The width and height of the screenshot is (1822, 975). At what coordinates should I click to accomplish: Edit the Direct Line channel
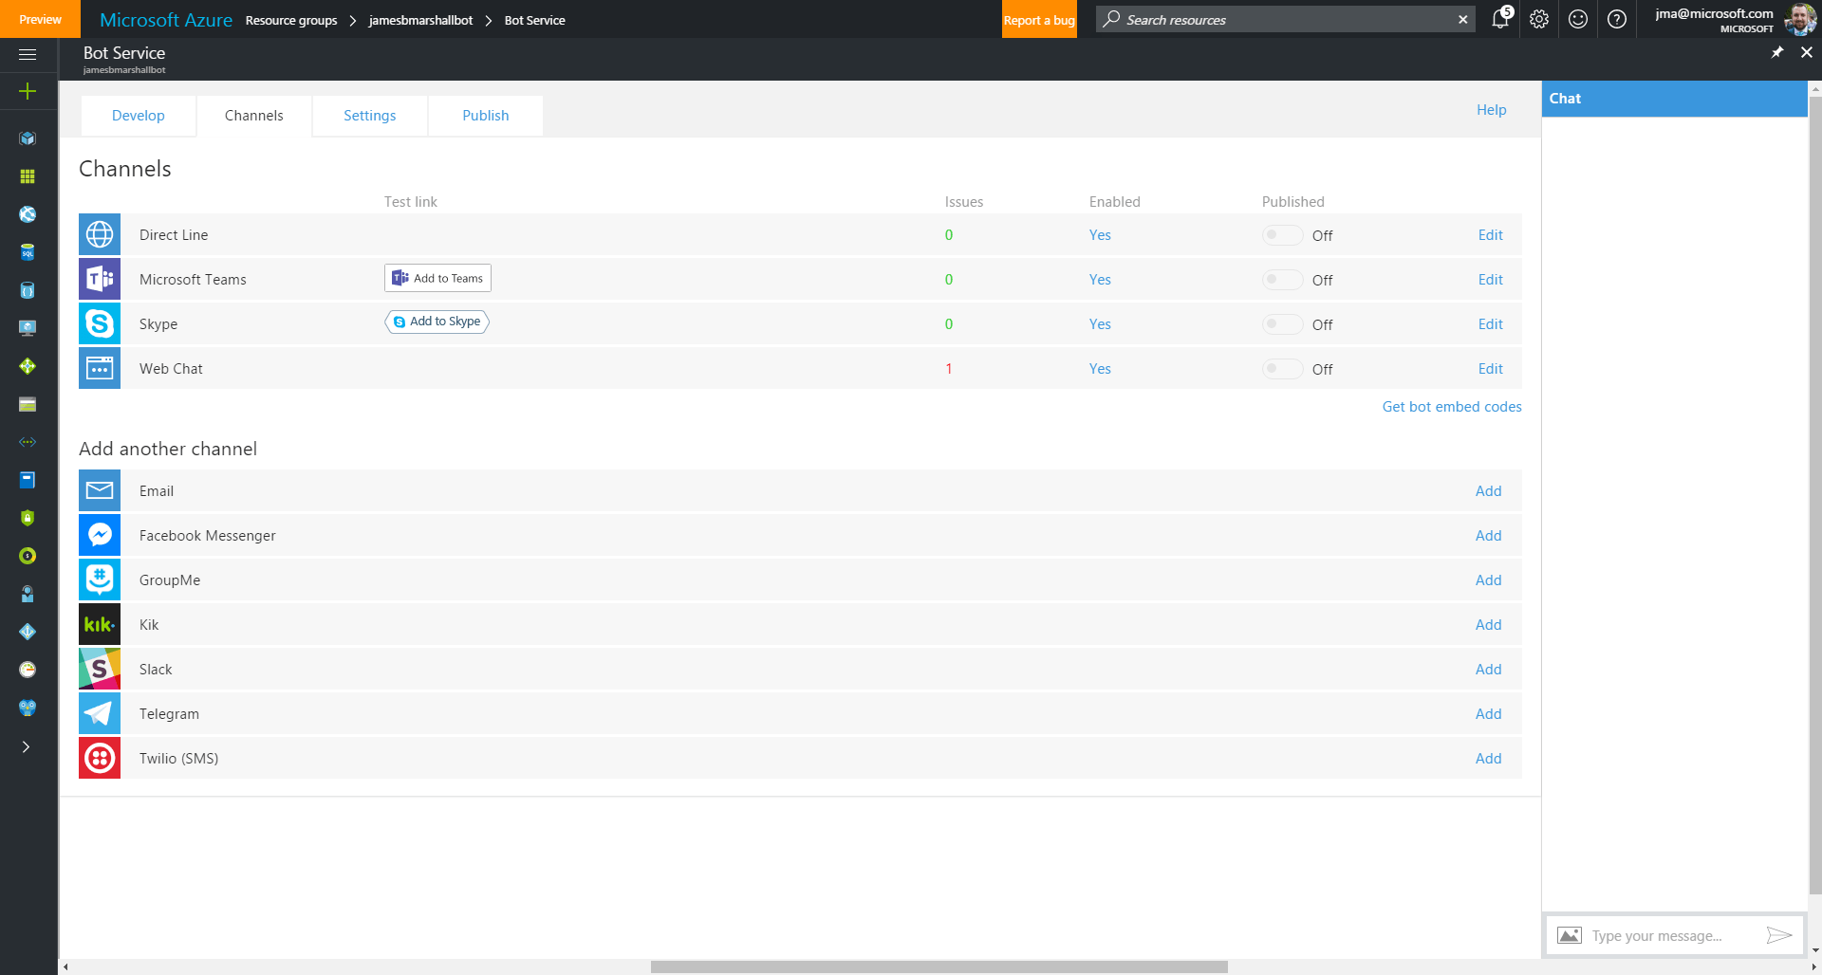click(x=1490, y=235)
